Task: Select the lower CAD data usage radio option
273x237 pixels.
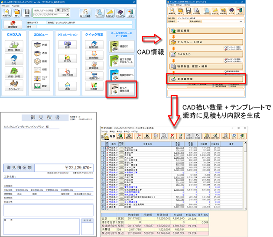Action: [226, 61]
